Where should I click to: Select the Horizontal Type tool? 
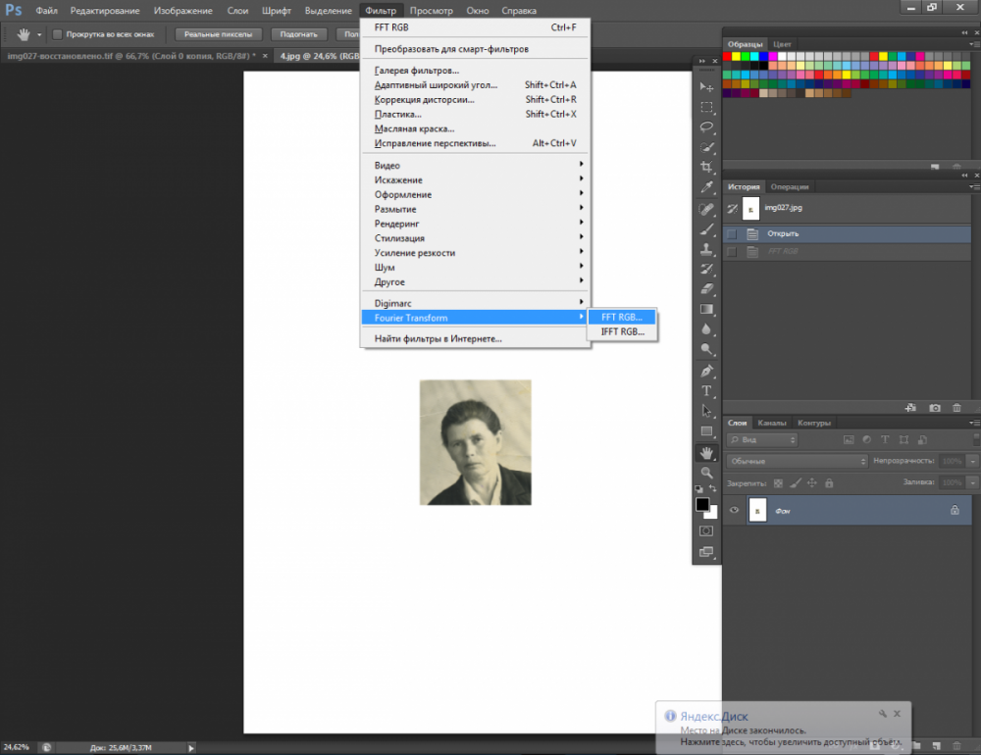[706, 391]
